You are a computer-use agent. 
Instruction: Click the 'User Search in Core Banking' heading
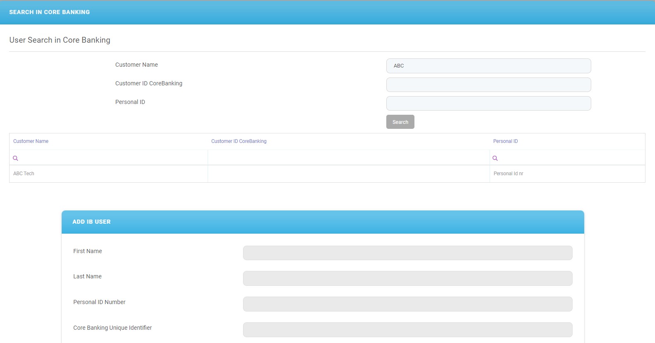click(60, 40)
